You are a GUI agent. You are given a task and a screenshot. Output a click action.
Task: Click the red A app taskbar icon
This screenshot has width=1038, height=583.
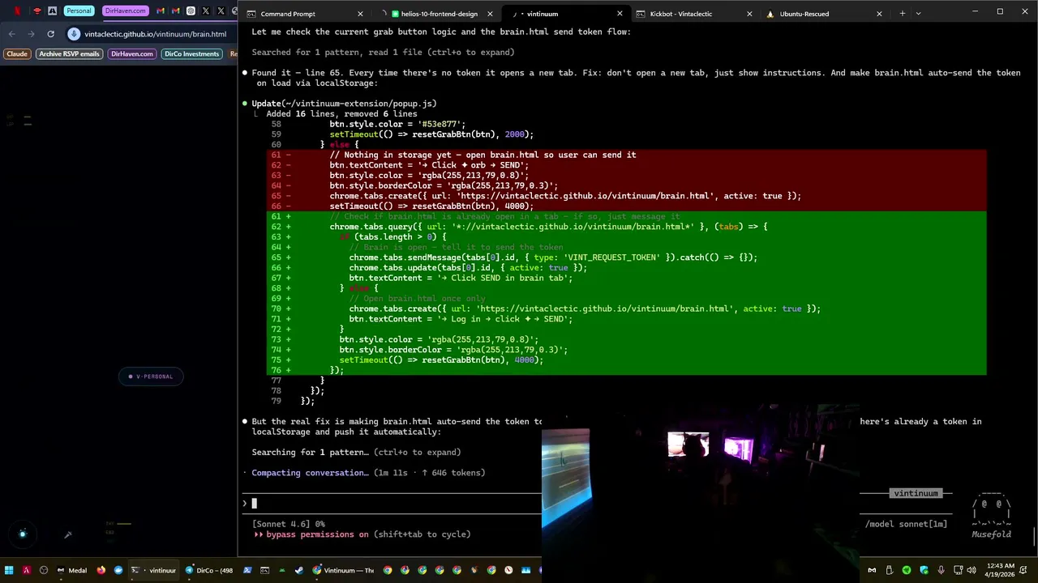(27, 570)
